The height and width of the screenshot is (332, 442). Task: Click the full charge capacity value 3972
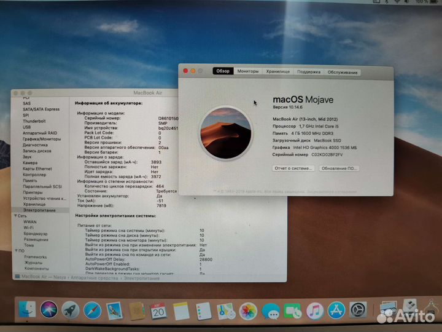(x=156, y=176)
